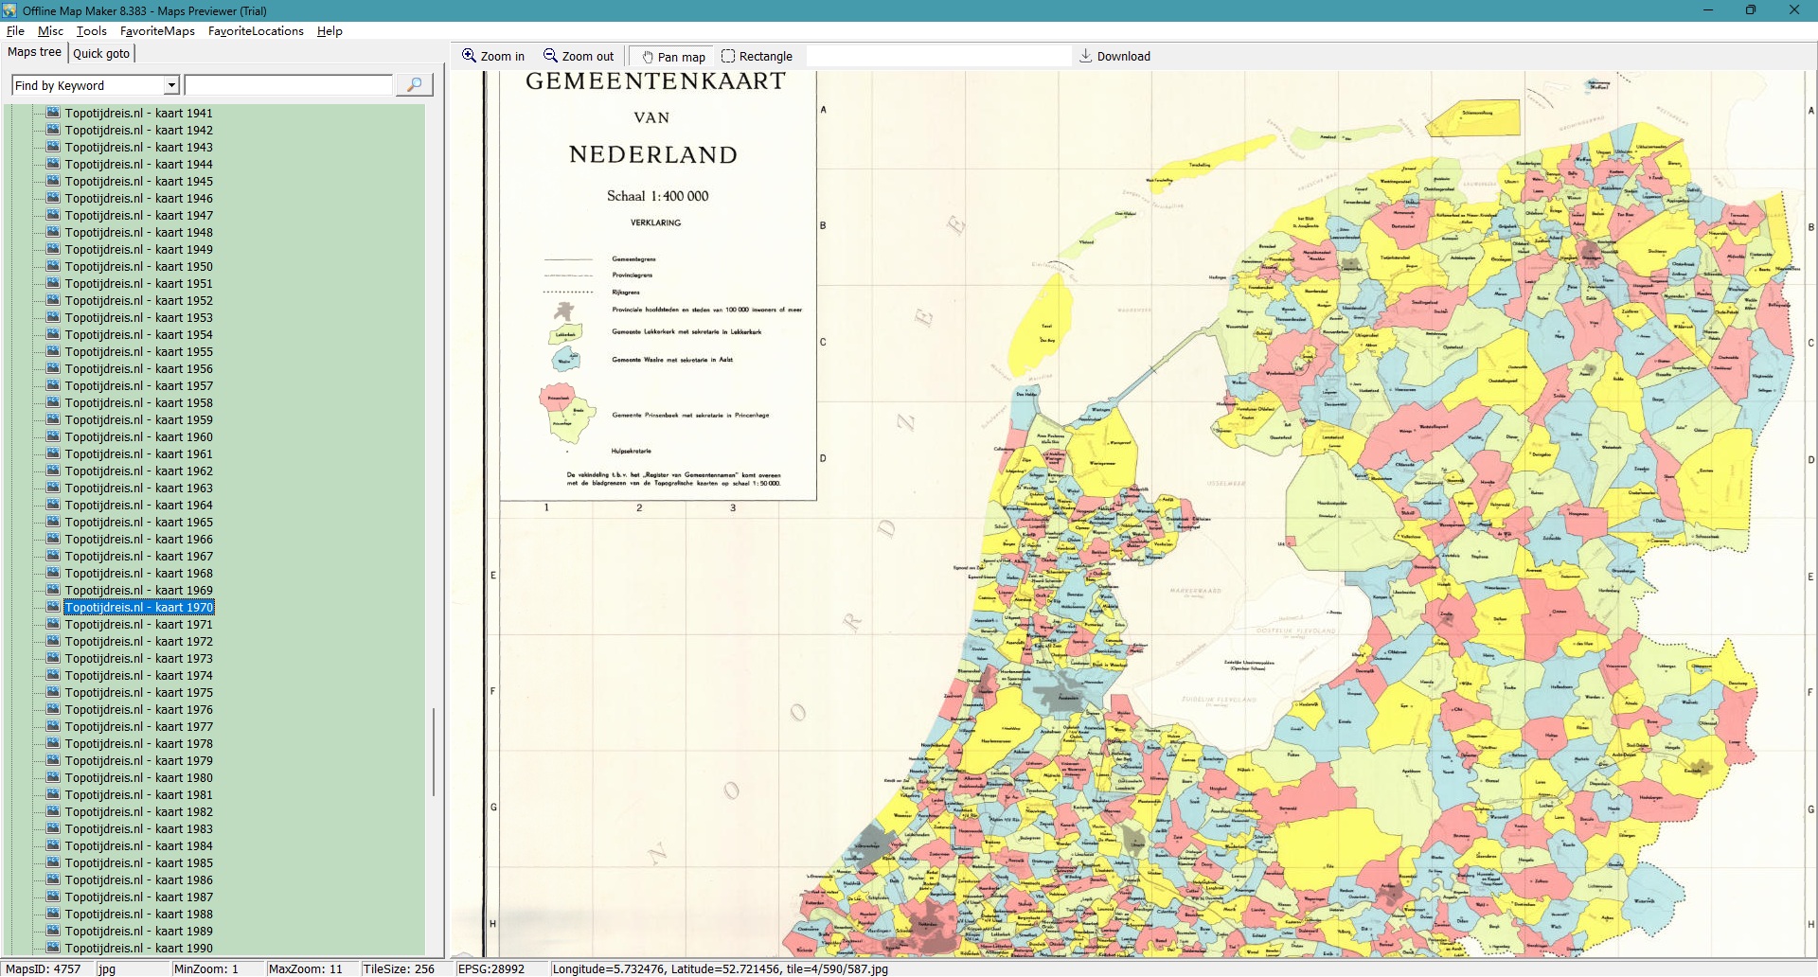
Task: Open the Find by Keyword dropdown
Action: [x=171, y=86]
